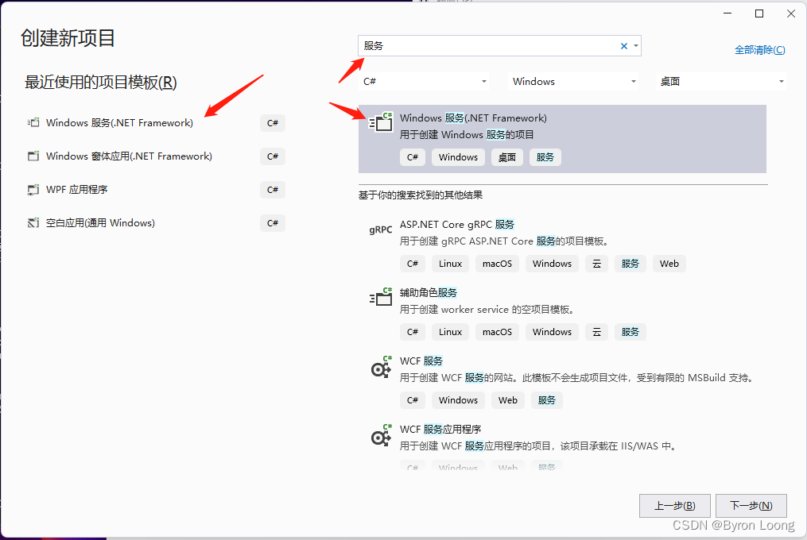The image size is (807, 540).
Task: Click the gear icon of WCF 服务应用程序
Action: (x=382, y=434)
